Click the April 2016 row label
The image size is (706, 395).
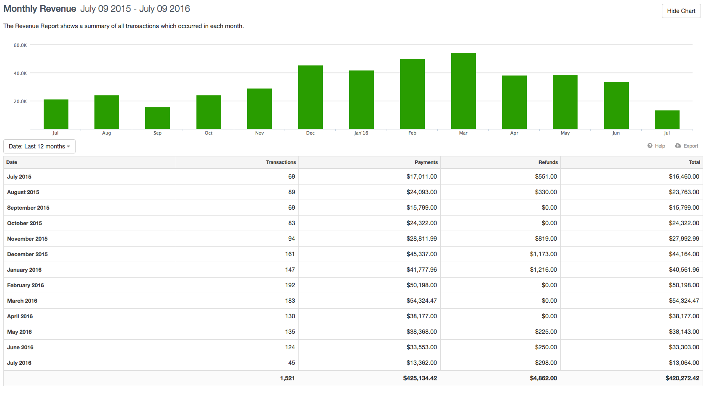[x=20, y=316]
